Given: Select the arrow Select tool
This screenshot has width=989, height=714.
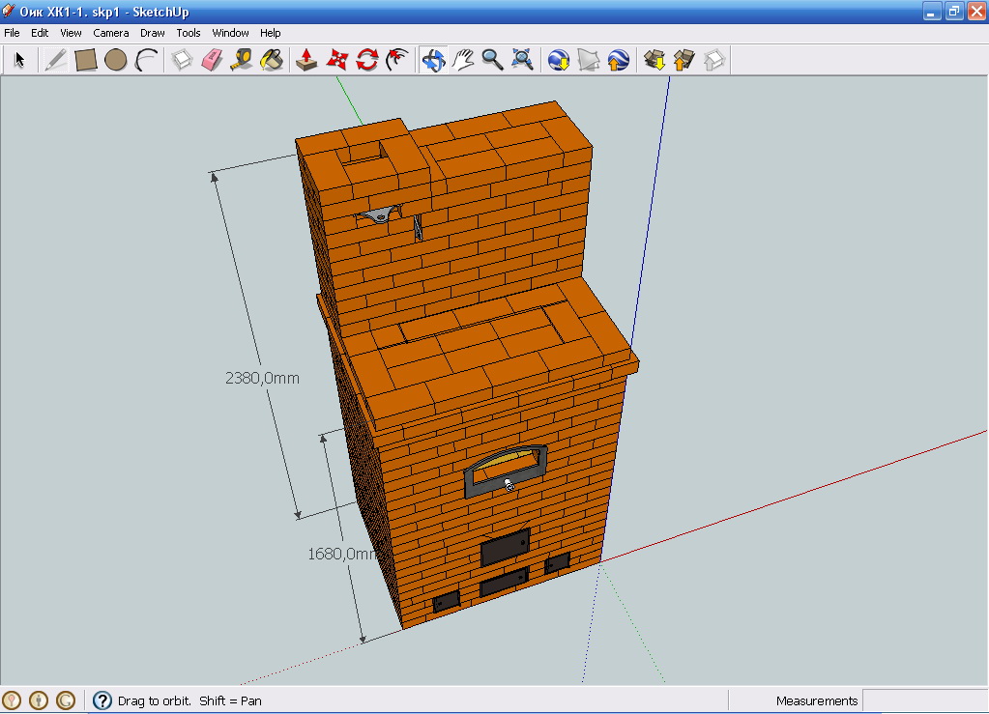Looking at the screenshot, I should pyautogui.click(x=19, y=61).
